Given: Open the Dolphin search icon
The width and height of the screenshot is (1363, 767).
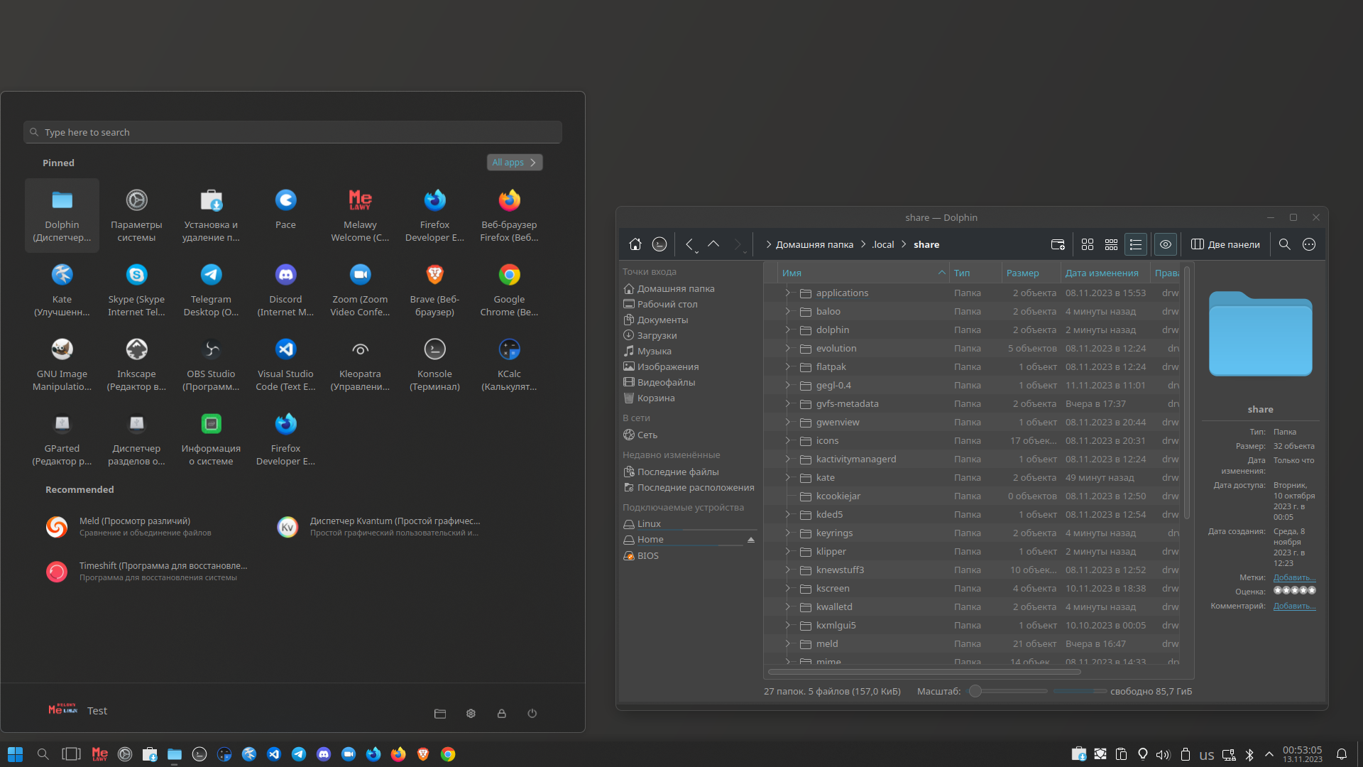Looking at the screenshot, I should [1284, 244].
